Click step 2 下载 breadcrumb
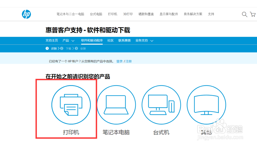The image size is (257, 146). [x=66, y=49]
